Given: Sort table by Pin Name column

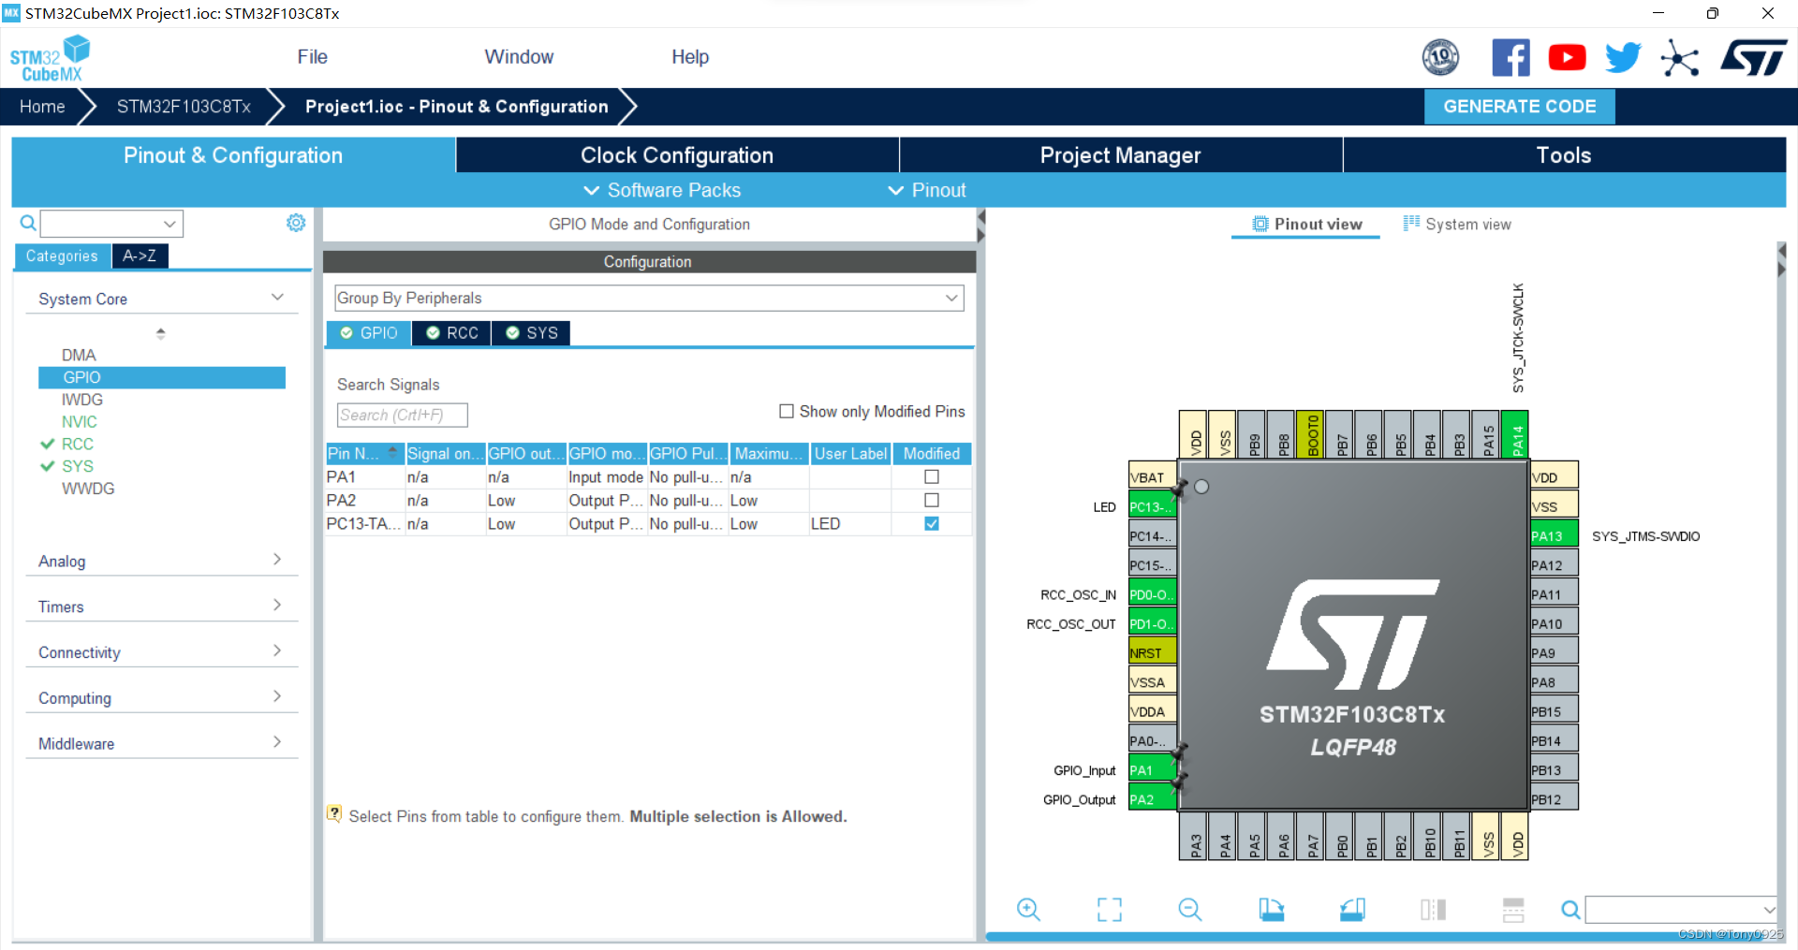Looking at the screenshot, I should click(x=363, y=453).
